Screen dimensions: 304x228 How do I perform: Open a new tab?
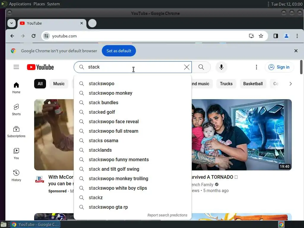92,23
